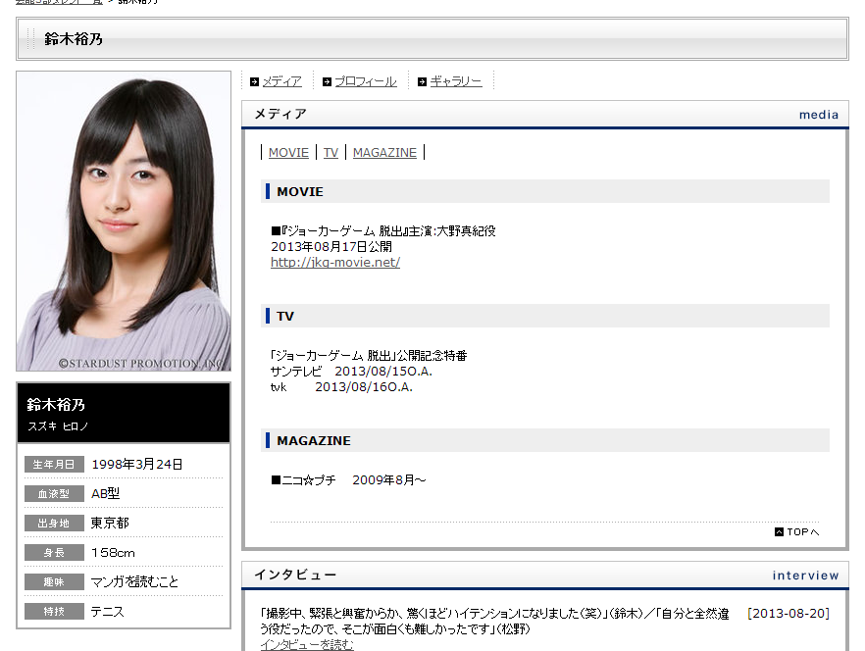Click the arrow icon beside メディア link

(254, 81)
